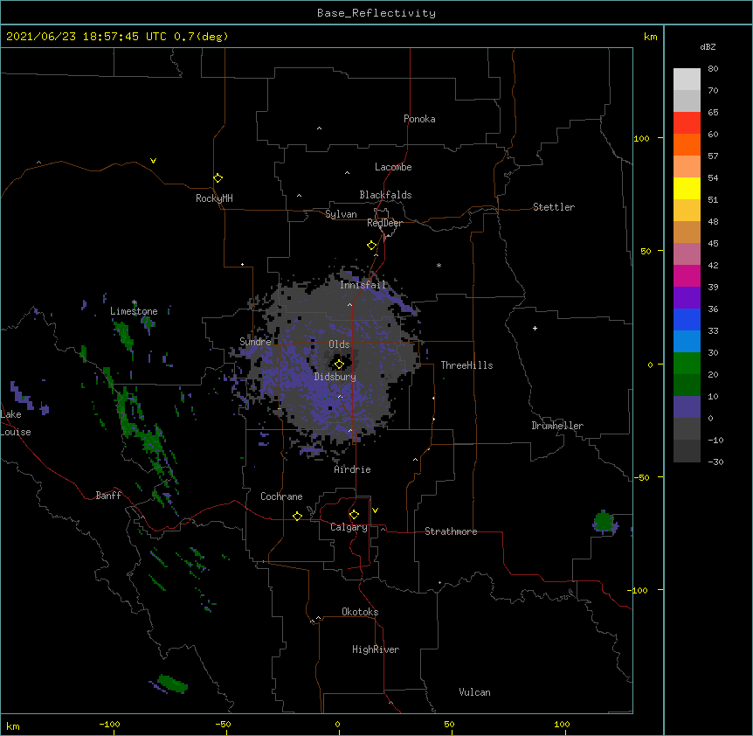Click the Base_Reflectivity title
Screen dimensions: 753x736
[x=376, y=13]
